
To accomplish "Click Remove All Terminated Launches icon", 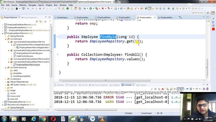I will click(159, 89).
